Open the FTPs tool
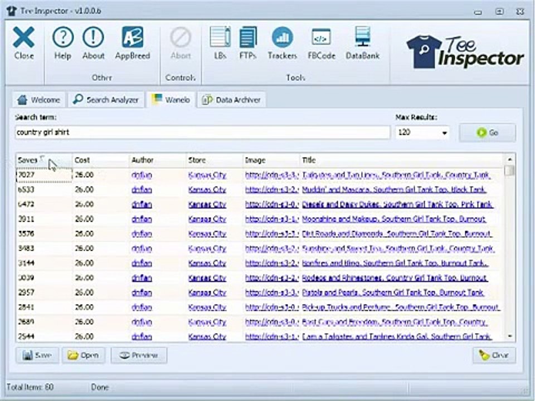 click(x=247, y=43)
